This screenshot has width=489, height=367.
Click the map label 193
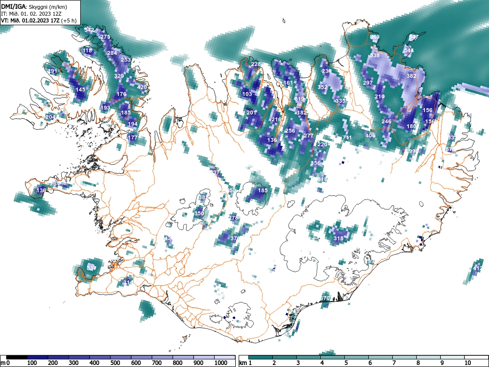coord(106,108)
